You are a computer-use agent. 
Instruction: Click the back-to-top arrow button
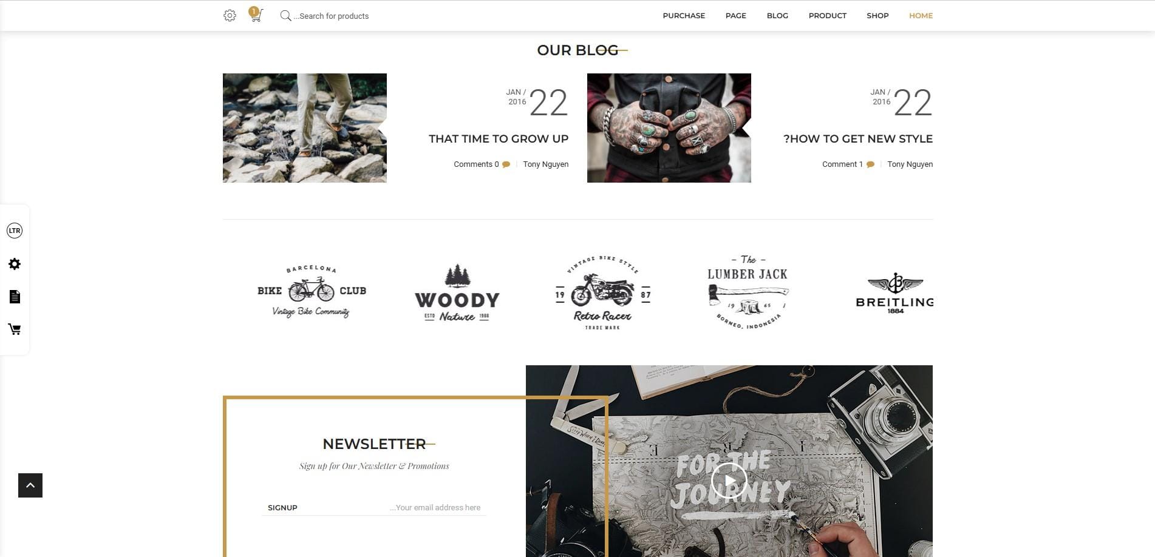[x=30, y=485]
